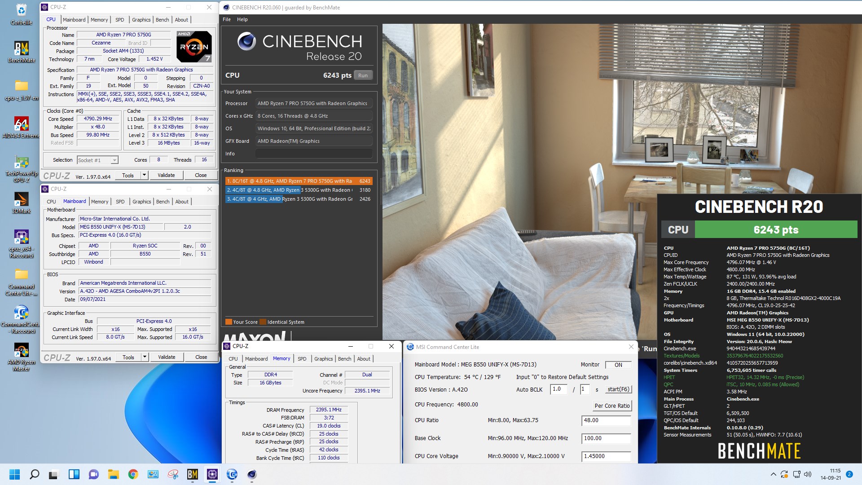Open the cpuz_x64 Raccourci desktop shortcut
The height and width of the screenshot is (485, 862).
(21, 244)
